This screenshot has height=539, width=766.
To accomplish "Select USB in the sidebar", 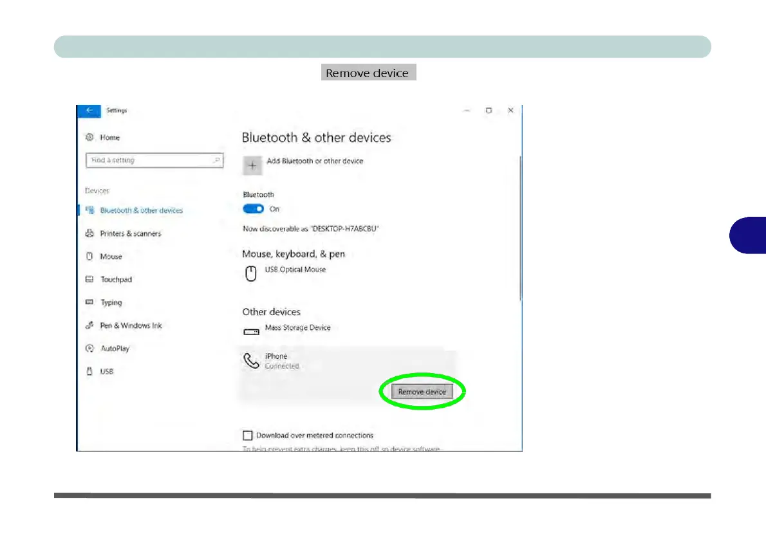I will click(106, 371).
